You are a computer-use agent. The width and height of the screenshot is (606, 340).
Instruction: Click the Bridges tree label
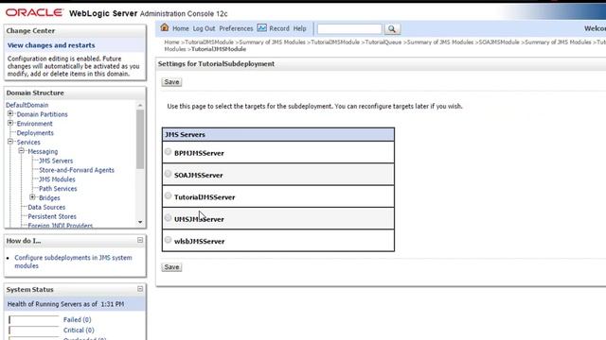click(49, 197)
